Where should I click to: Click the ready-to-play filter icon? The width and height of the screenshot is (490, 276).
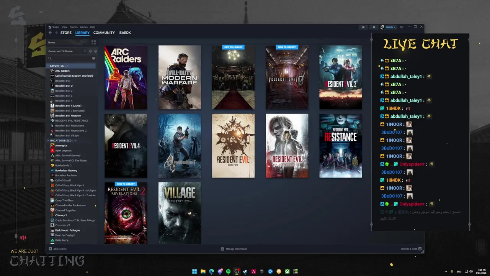pos(95,51)
